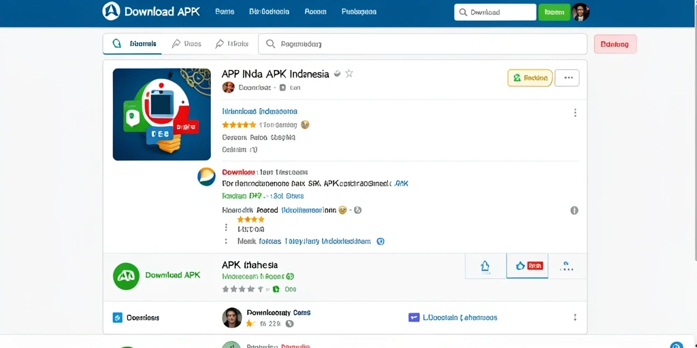
Task: Click the "Doentioas" label in the bottom row
Action: 143,318
